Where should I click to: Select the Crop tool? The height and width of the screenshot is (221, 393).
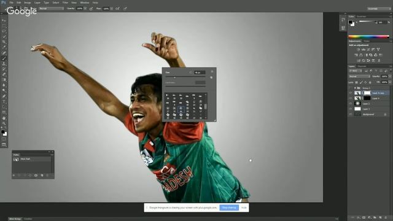[4, 42]
